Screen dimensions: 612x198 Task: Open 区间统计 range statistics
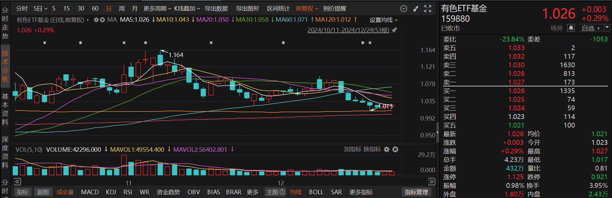[x=278, y=9]
